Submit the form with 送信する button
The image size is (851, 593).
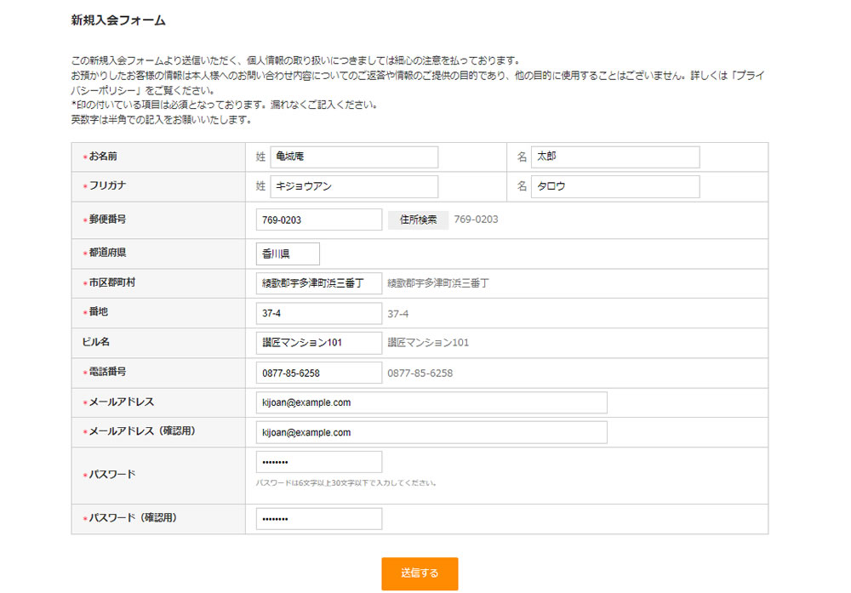pyautogui.click(x=420, y=573)
